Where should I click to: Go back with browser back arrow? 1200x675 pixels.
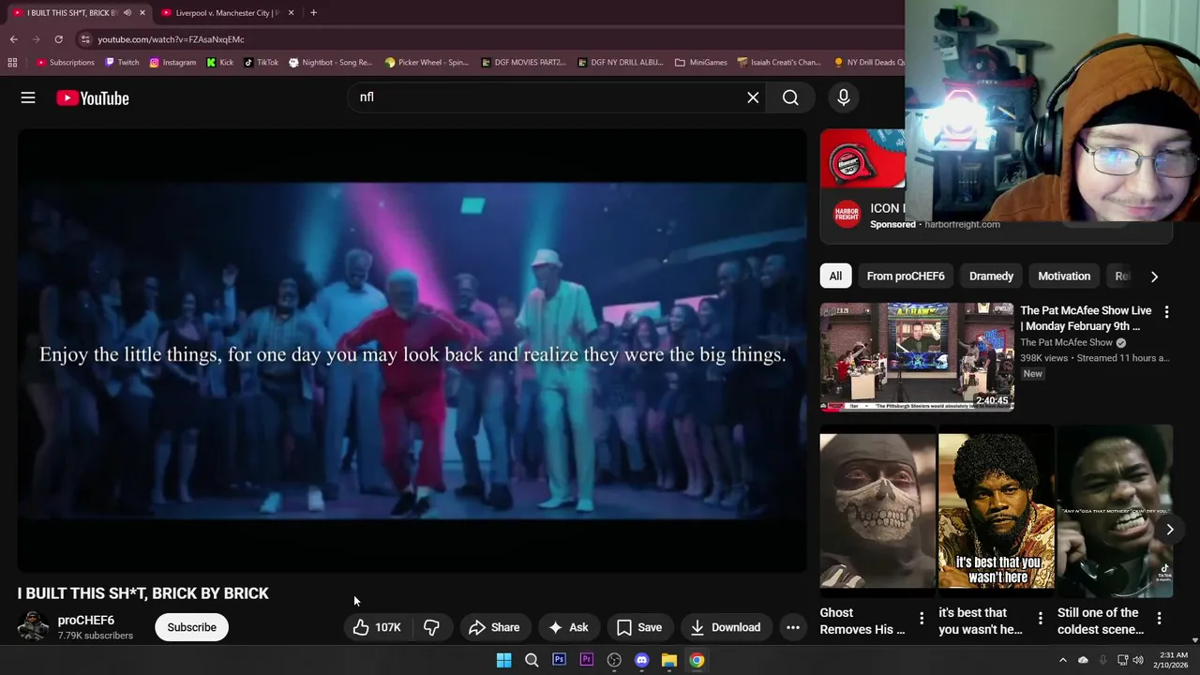click(x=13, y=39)
